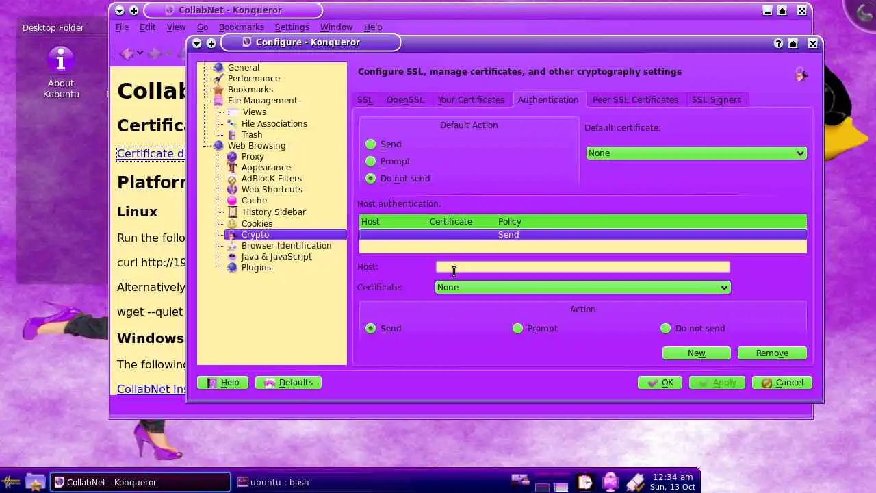Restore settings with Defaults button
Viewport: 876px width, 493px height.
click(x=288, y=383)
